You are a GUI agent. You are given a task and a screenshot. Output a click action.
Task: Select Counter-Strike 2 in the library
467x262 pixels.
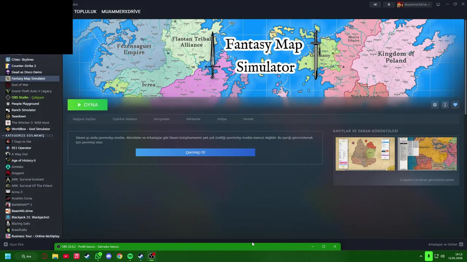coord(24,66)
